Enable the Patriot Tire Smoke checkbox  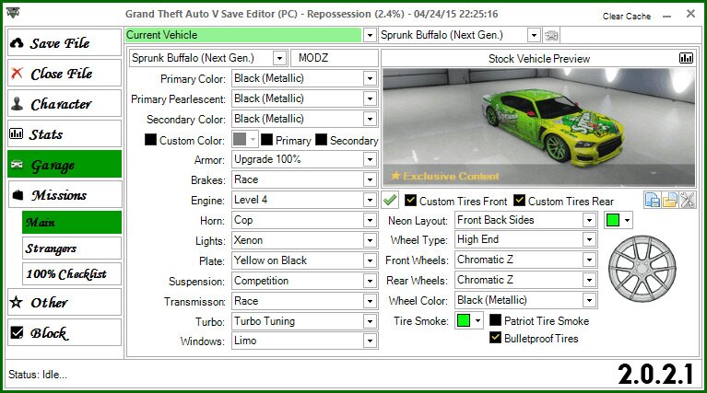[496, 321]
